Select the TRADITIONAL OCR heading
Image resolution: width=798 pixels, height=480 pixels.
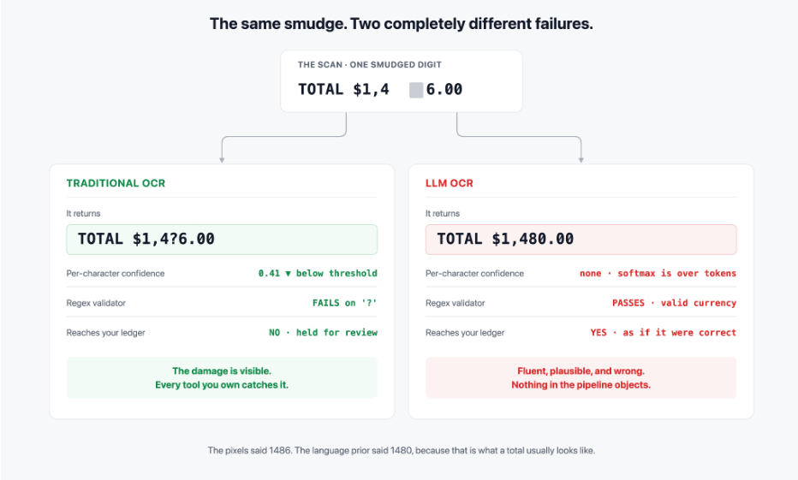pos(116,183)
